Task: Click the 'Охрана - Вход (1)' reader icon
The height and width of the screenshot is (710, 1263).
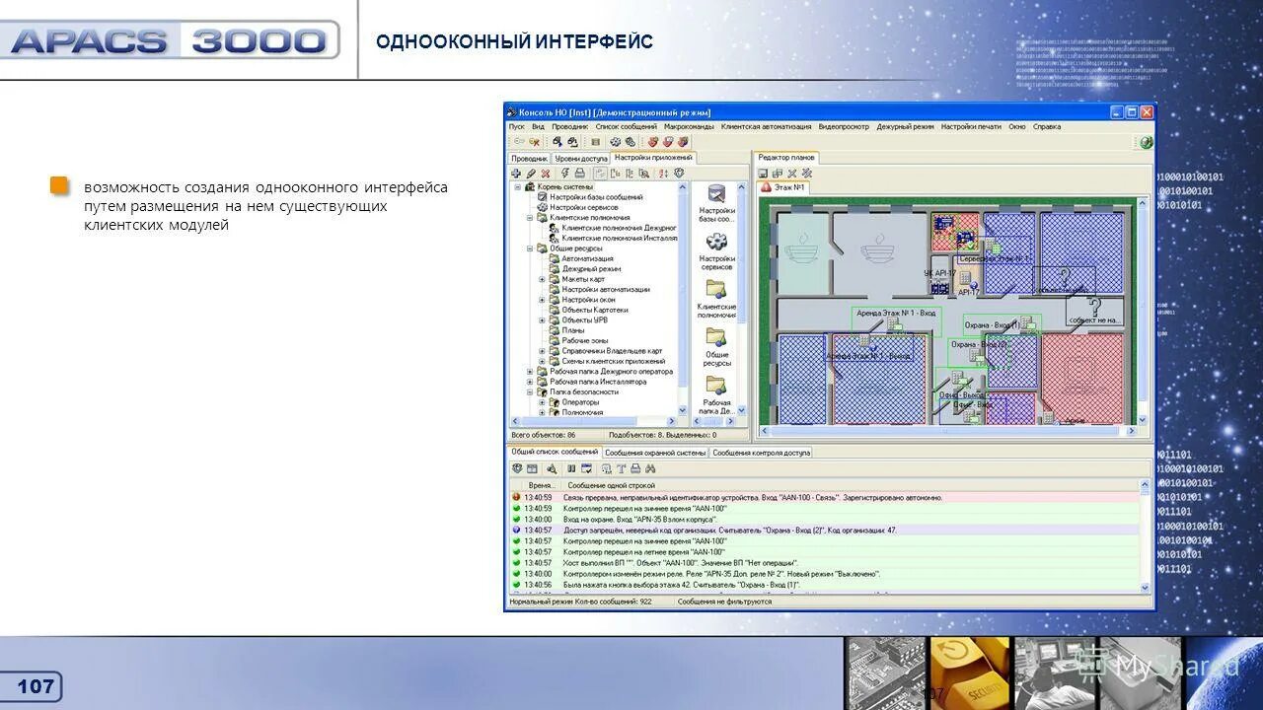Action: point(1026,322)
